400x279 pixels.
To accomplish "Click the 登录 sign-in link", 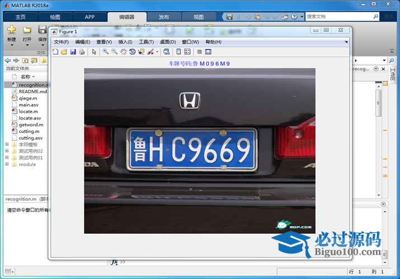I will (x=389, y=17).
